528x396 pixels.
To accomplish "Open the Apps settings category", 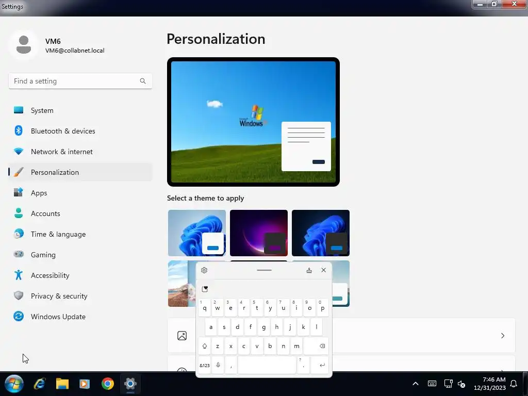I will click(x=80, y=193).
